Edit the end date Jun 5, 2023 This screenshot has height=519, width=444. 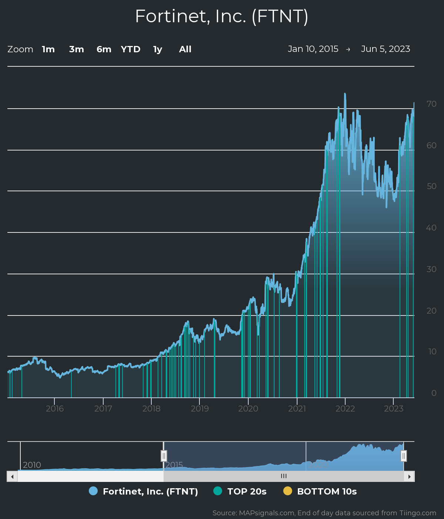click(386, 49)
